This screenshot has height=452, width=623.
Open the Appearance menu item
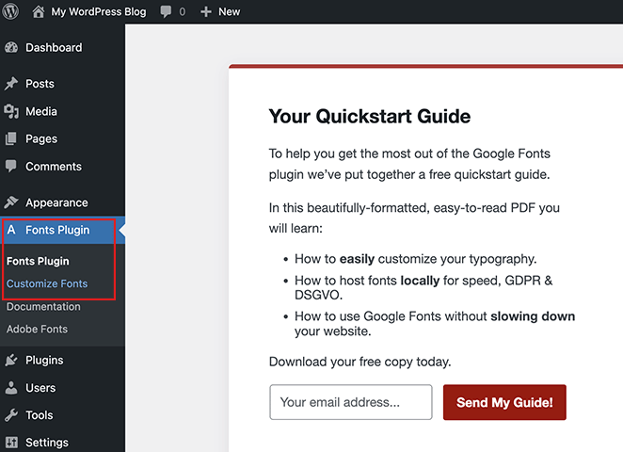point(56,202)
